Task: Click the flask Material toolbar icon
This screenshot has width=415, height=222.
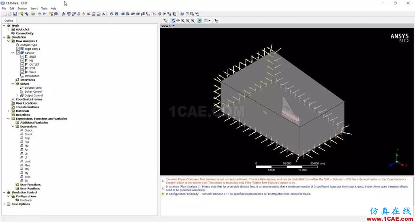Action: point(79,14)
